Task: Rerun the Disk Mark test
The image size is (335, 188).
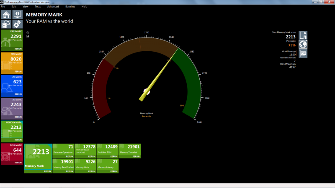Action: tap(18, 163)
